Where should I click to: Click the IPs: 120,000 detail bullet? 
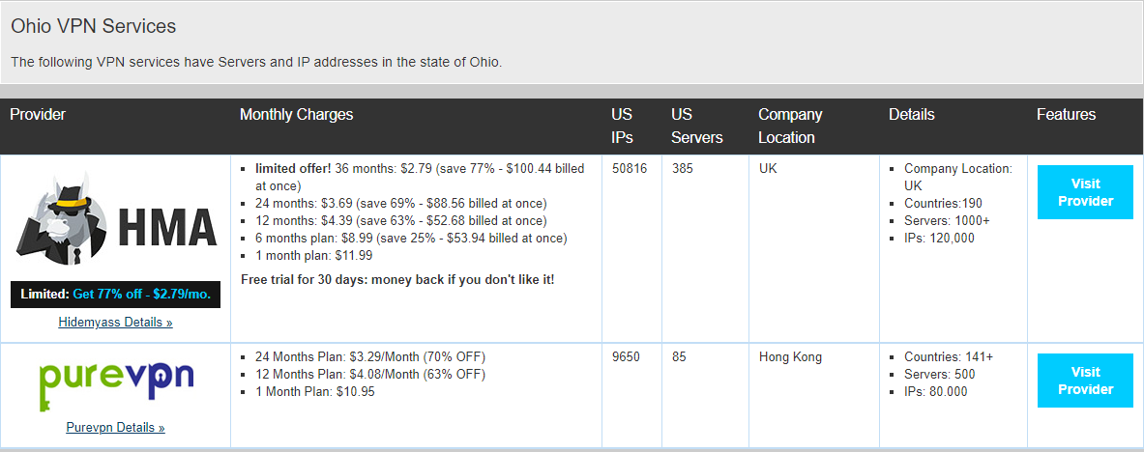(x=939, y=238)
